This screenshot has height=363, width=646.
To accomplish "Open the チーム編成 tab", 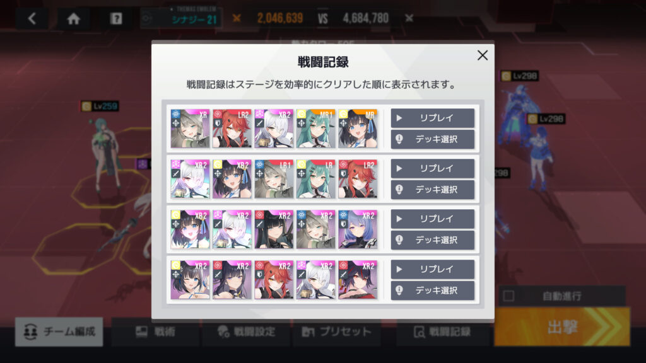I will (59, 331).
